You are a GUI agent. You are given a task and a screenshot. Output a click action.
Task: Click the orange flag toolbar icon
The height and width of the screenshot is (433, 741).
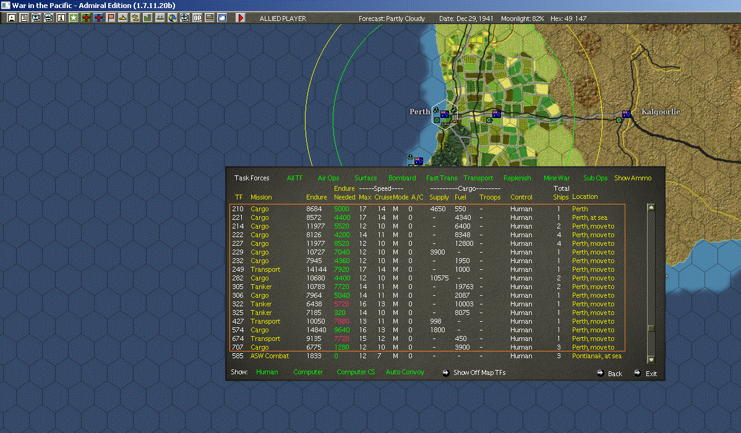[x=111, y=18]
